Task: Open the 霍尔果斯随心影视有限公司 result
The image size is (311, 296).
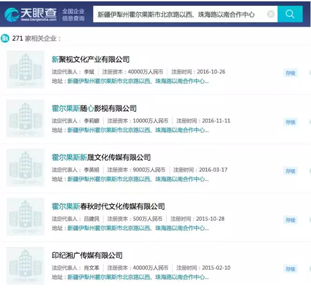Action: 94,108
